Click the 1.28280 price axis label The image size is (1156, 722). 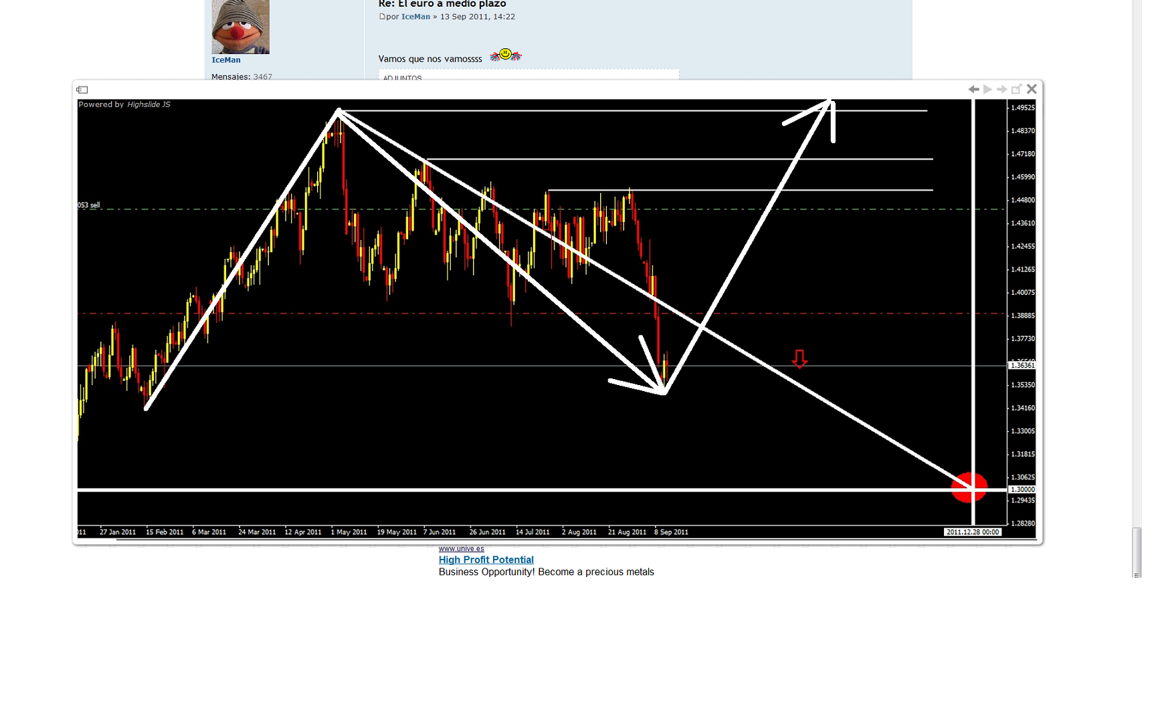(1022, 523)
